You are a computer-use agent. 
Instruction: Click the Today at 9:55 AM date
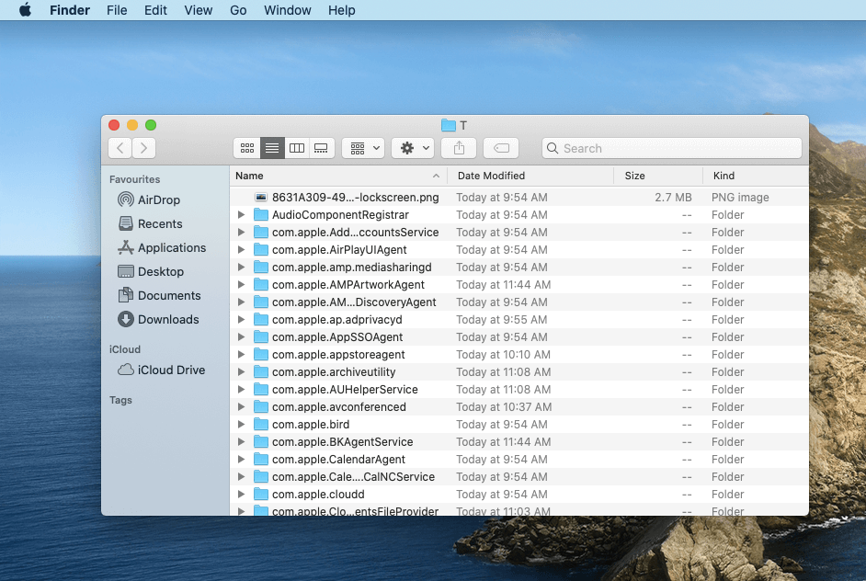[x=501, y=320]
